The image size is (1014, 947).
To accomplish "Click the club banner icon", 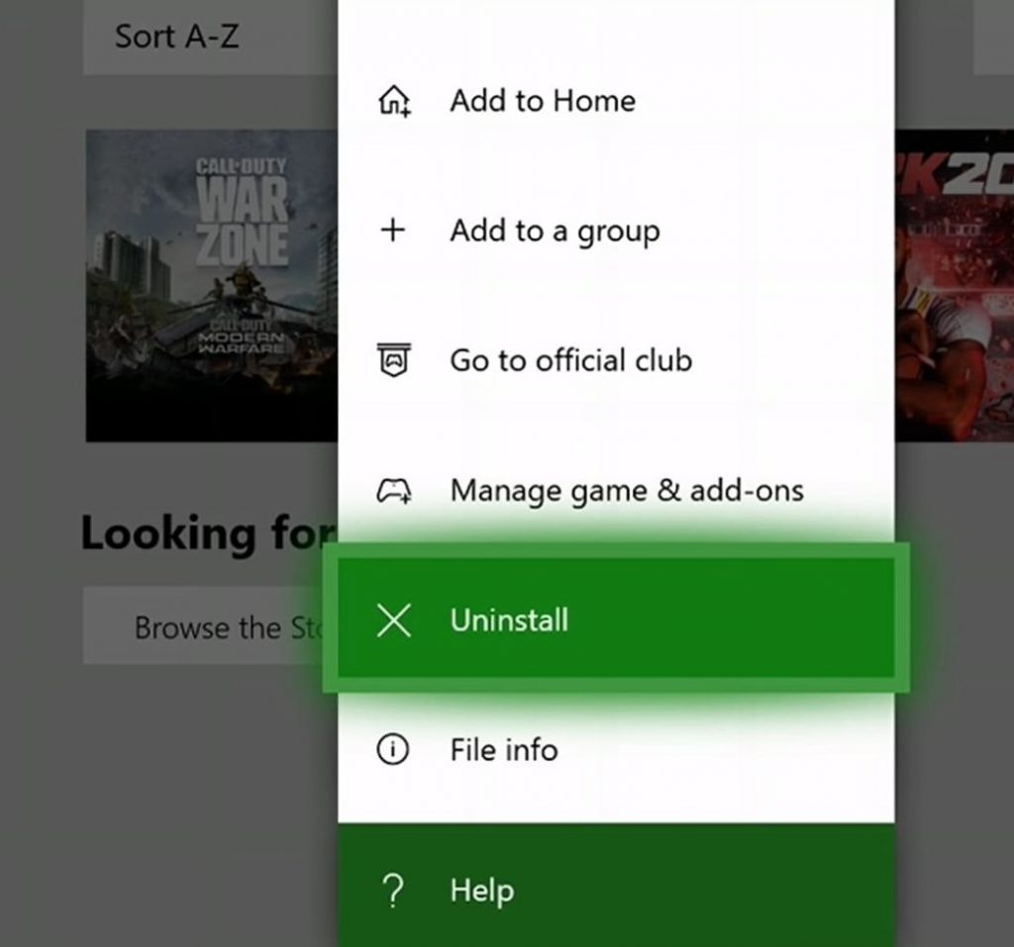I will pos(394,359).
